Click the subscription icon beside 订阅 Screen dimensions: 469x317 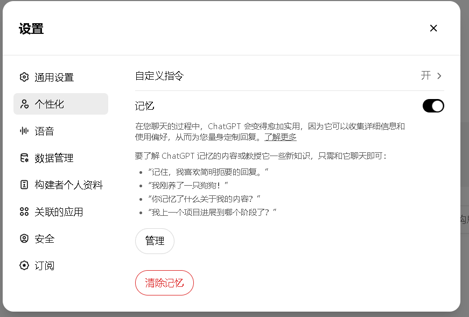click(24, 265)
